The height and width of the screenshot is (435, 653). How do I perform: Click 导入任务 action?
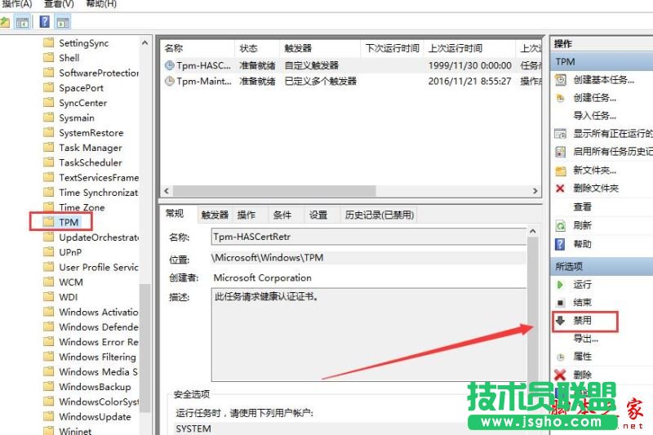(594, 116)
